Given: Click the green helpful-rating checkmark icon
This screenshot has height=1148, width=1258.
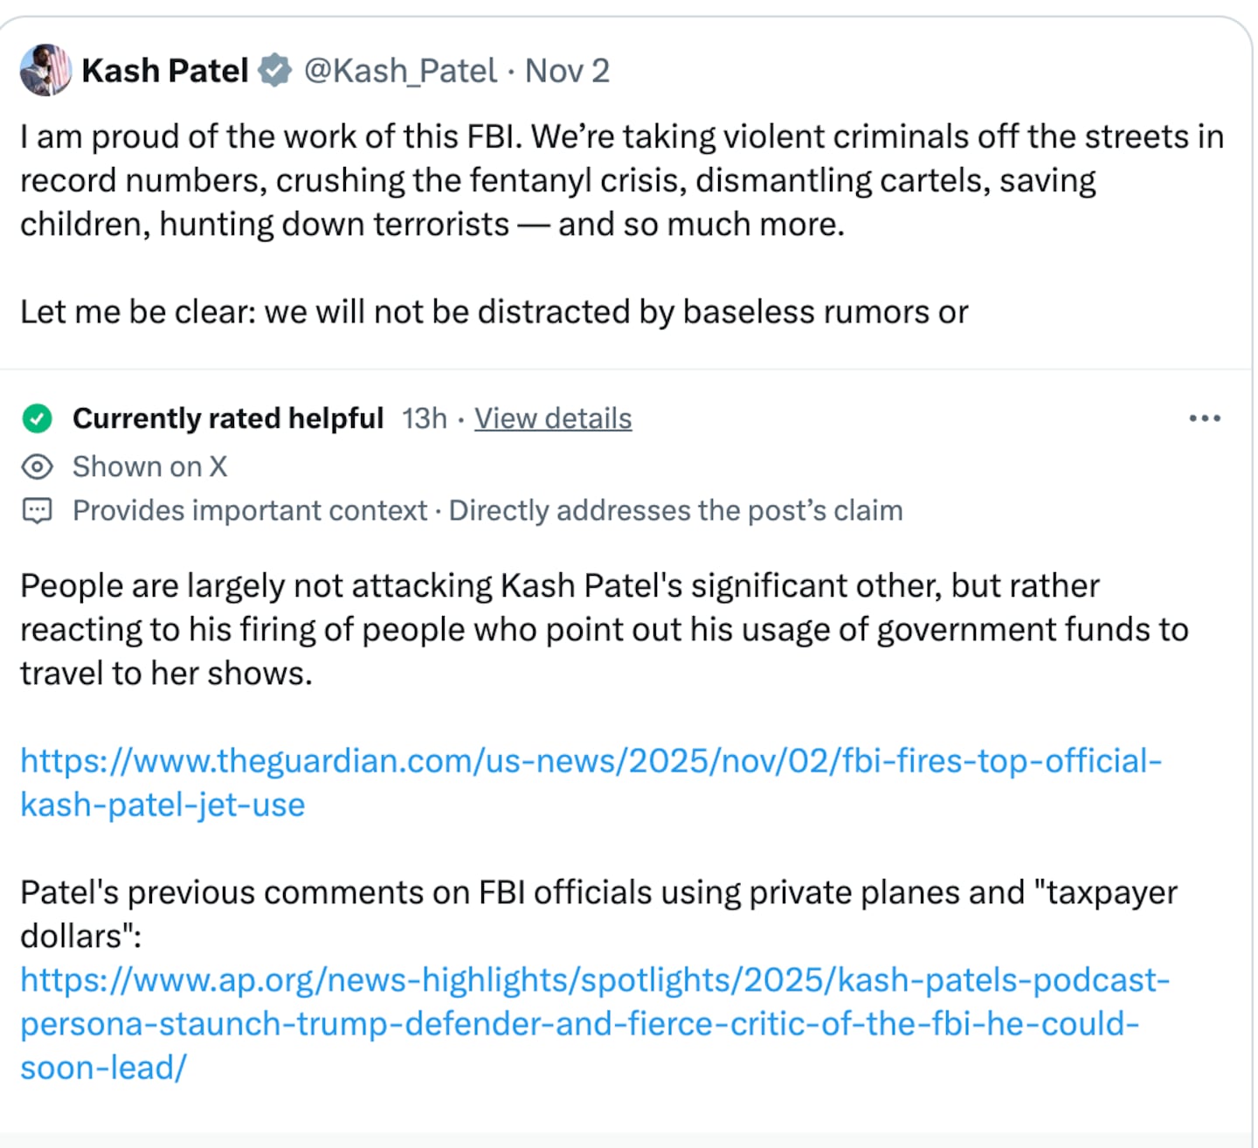Looking at the screenshot, I should pyautogui.click(x=37, y=419).
